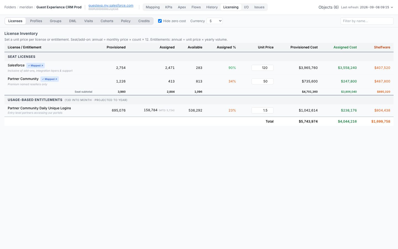Expand the Last refresh chevron
This screenshot has width=398, height=249.
tap(392, 7)
